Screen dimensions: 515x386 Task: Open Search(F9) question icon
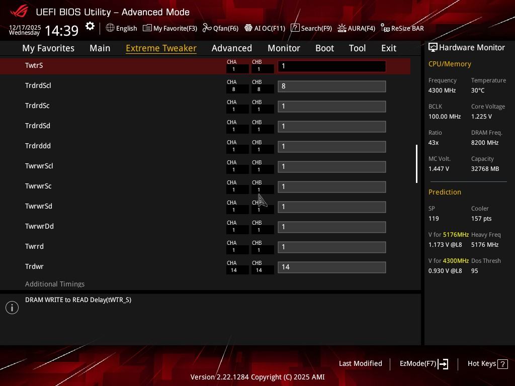(x=295, y=28)
